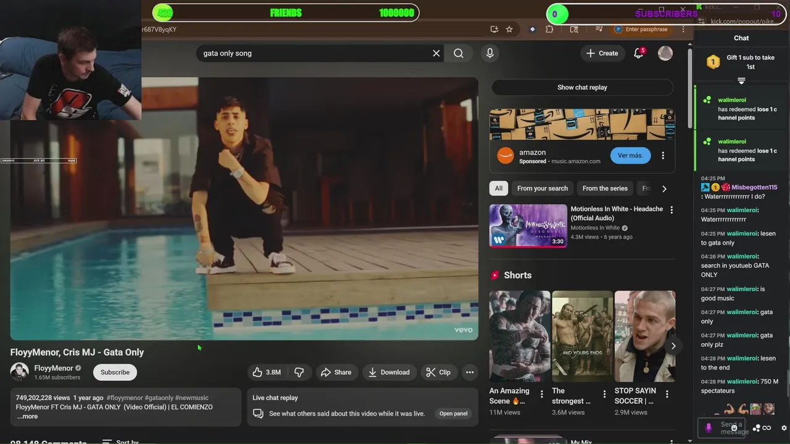Expand the description with ...more
790x444 pixels.
pos(27,416)
